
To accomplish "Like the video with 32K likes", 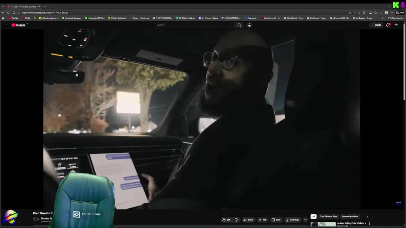I will [226, 220].
